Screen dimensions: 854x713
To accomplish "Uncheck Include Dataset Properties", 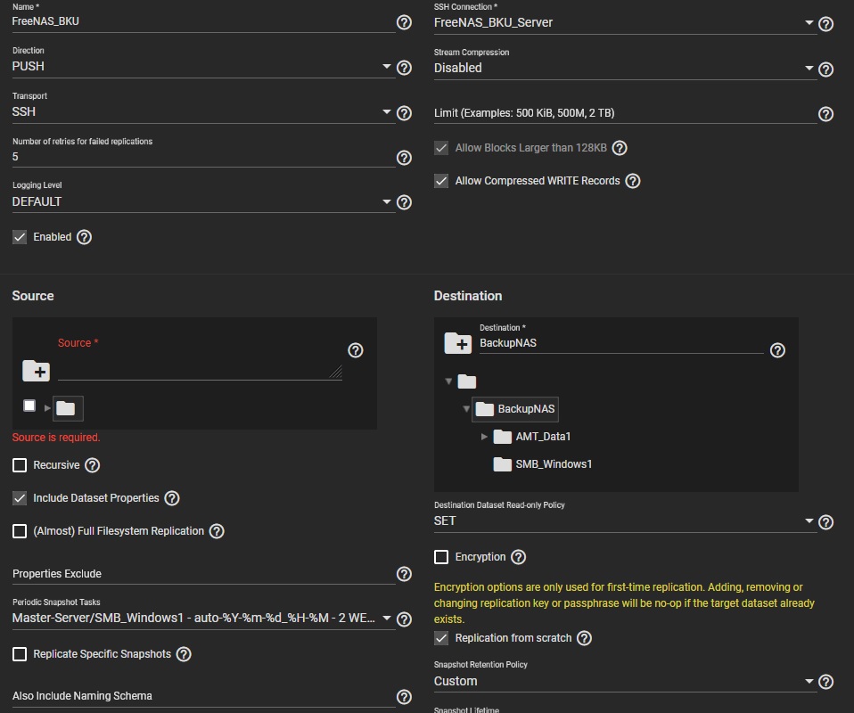I will (20, 498).
